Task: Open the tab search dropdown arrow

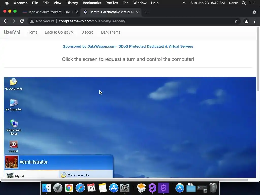Action: 254,12
